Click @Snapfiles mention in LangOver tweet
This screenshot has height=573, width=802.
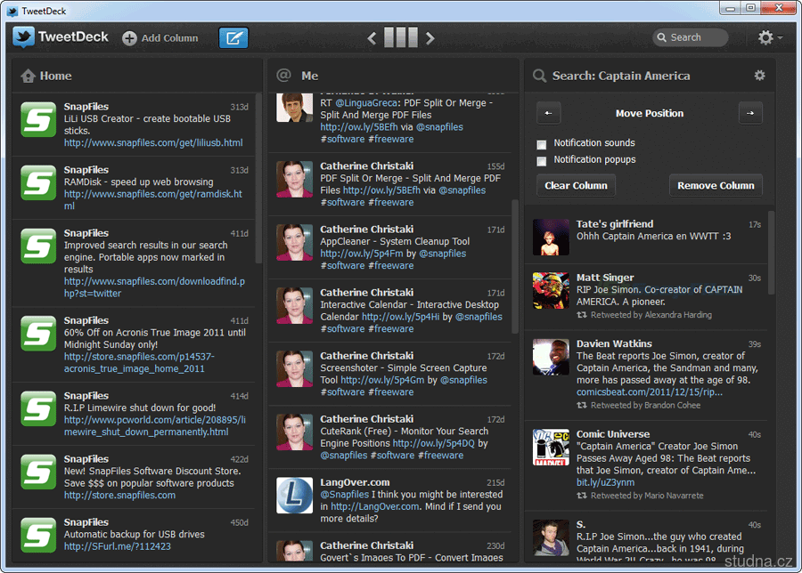click(344, 495)
